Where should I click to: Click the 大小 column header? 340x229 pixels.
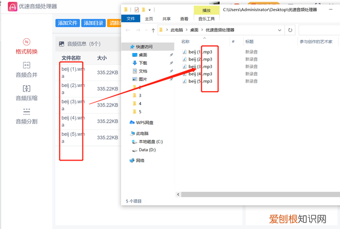(x=101, y=58)
